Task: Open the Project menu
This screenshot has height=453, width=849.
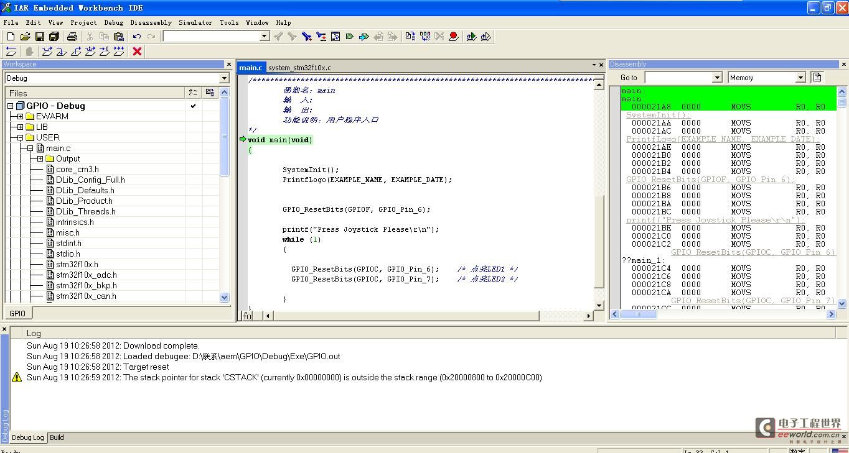Action: 83,22
